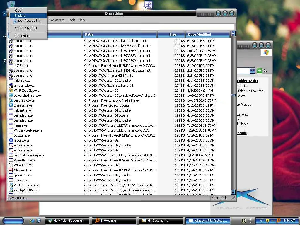
Task: Click the fsquirt.exe Bluetooth icon
Action: [x=11, y=140]
